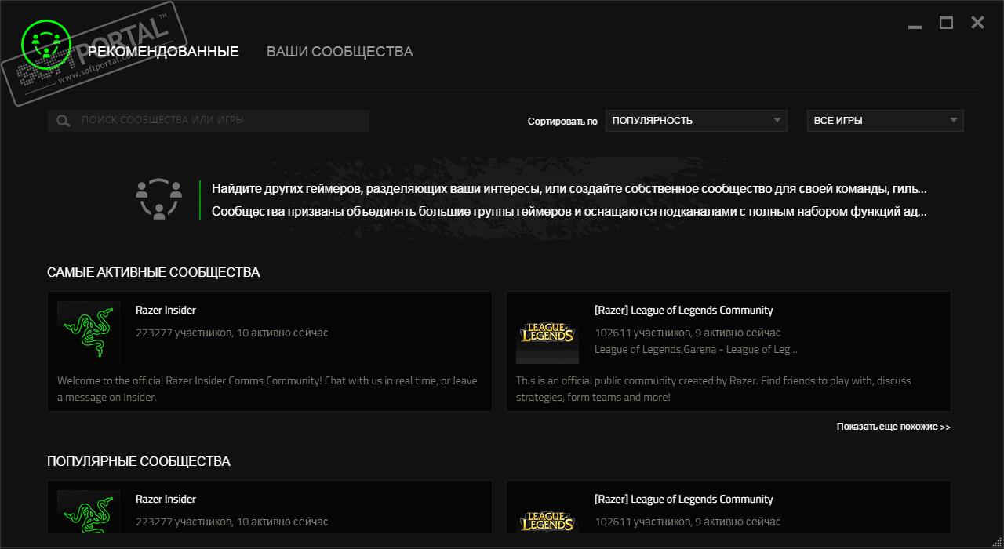Open Razer Insider title under Самые активные сообщества
Screen dimensions: 1004x549
(x=166, y=311)
